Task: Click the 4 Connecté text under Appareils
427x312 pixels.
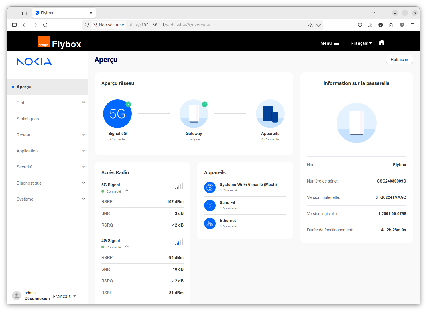Action: [x=270, y=139]
